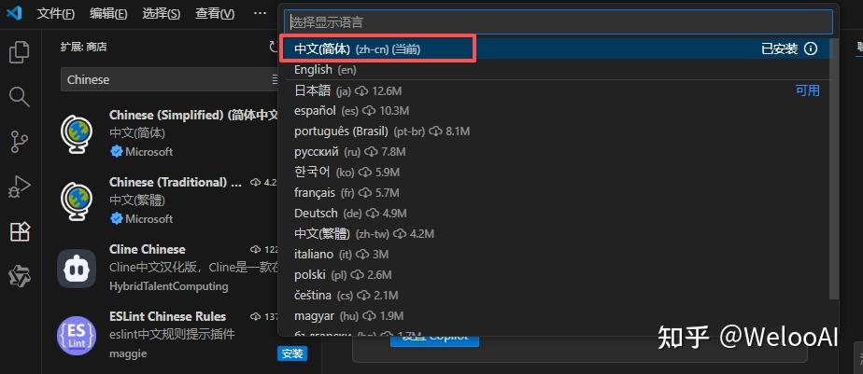Open the Extensions view icon
863x374 pixels.
tap(20, 232)
